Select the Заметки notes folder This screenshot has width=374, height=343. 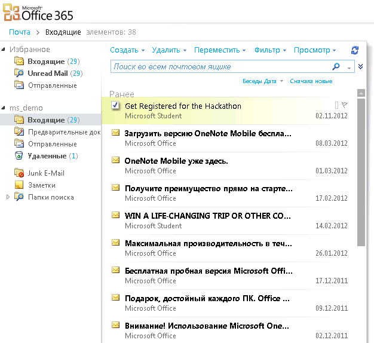coord(42,185)
